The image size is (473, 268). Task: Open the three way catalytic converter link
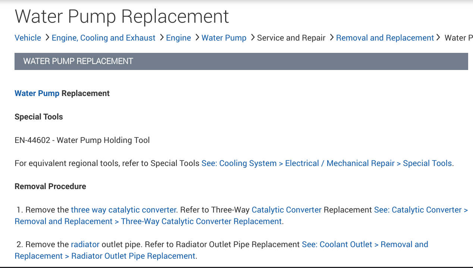[123, 210]
